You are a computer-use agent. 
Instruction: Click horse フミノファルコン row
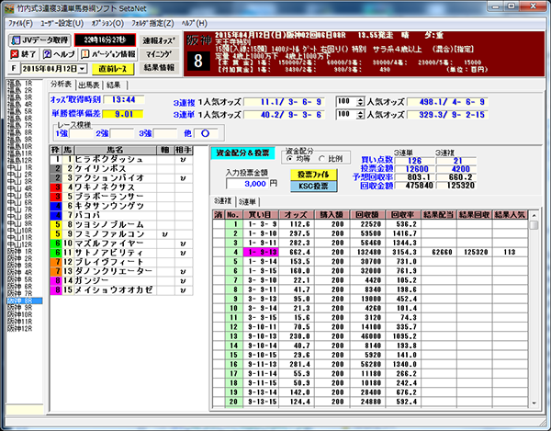pyautogui.click(x=121, y=233)
